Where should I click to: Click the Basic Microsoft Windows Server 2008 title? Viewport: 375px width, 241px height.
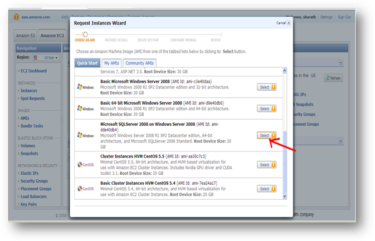coord(135,81)
